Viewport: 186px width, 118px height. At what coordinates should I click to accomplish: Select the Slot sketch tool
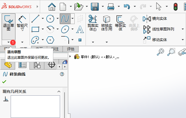[x=35, y=40]
